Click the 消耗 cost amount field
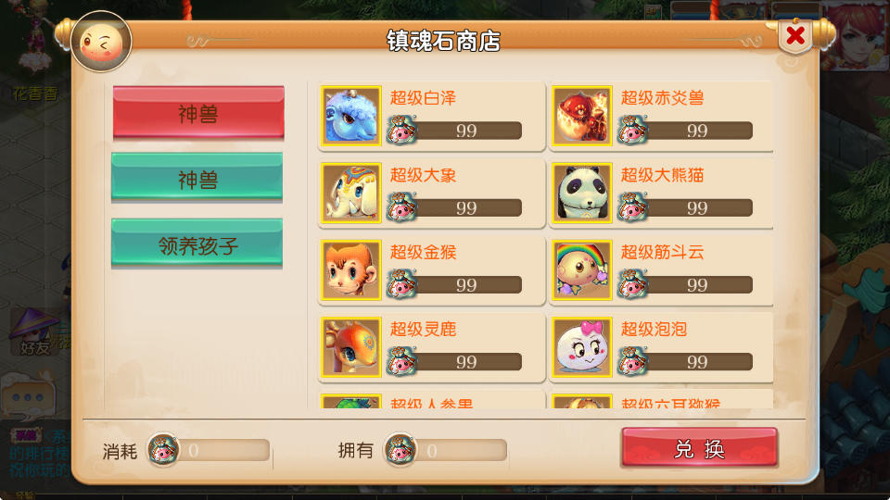 [x=209, y=450]
